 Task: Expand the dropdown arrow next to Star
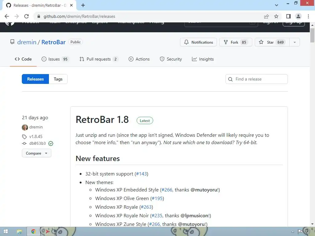pos(294,42)
